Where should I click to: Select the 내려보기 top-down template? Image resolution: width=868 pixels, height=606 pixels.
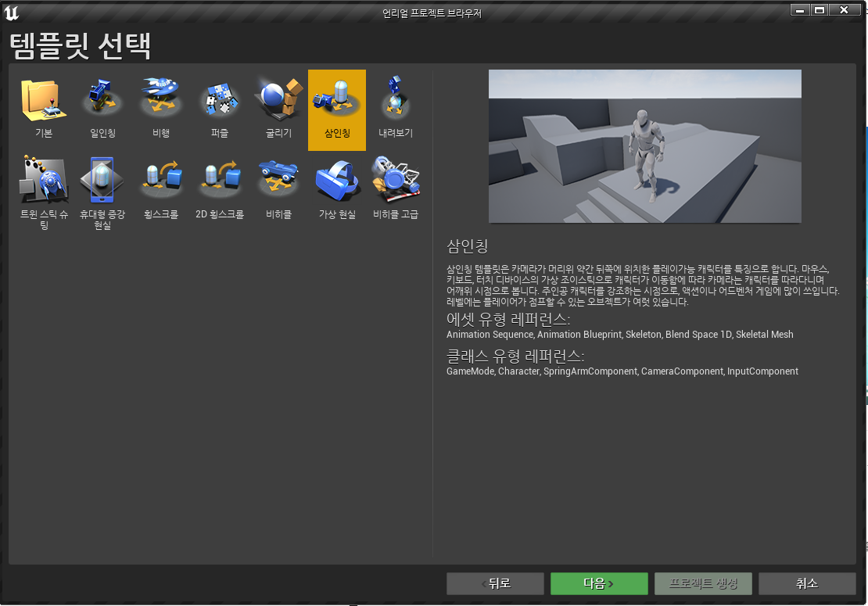[x=396, y=109]
